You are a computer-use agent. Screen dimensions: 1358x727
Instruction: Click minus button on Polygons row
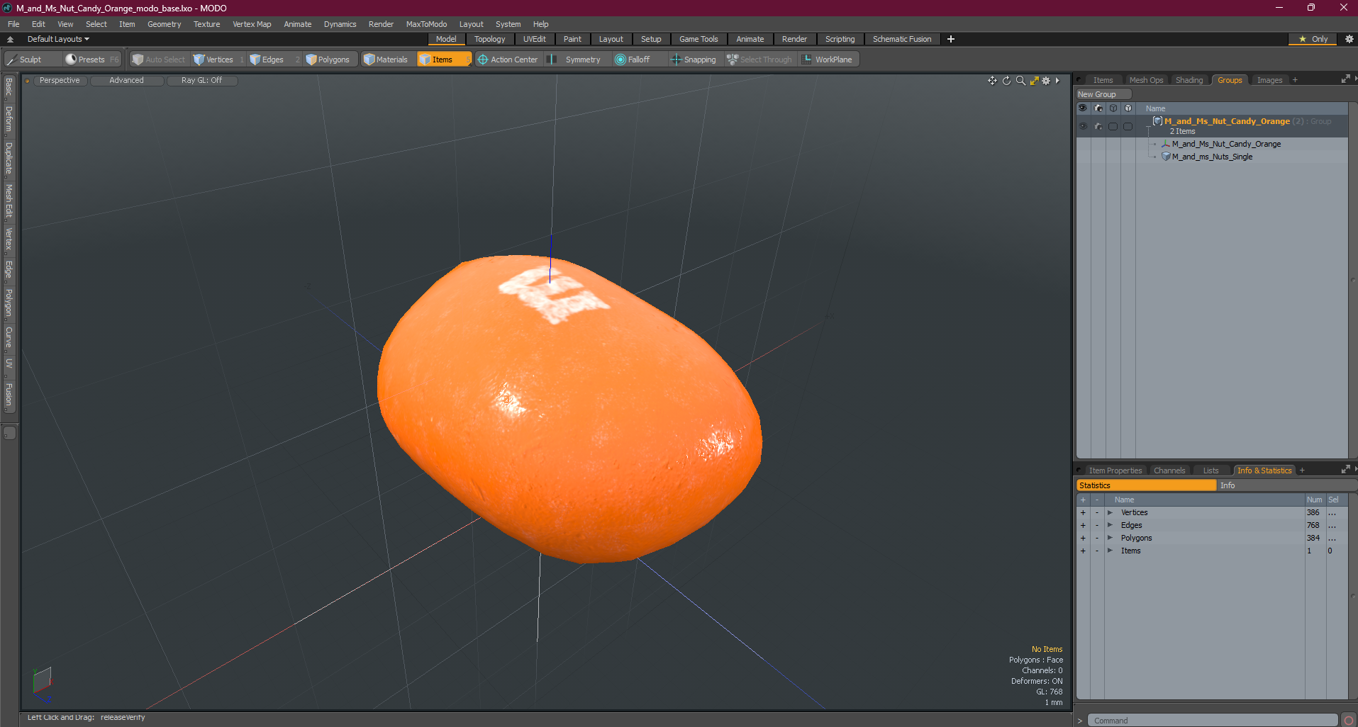click(x=1097, y=538)
